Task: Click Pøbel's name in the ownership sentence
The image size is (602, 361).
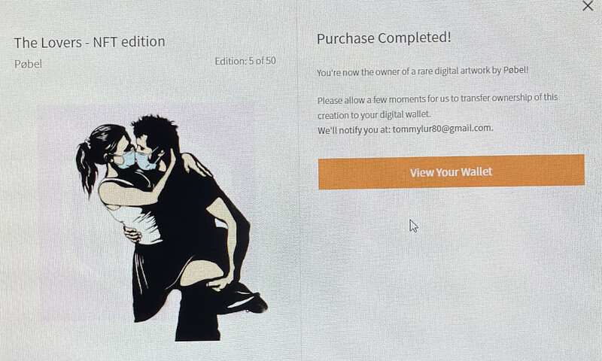Action: click(515, 70)
